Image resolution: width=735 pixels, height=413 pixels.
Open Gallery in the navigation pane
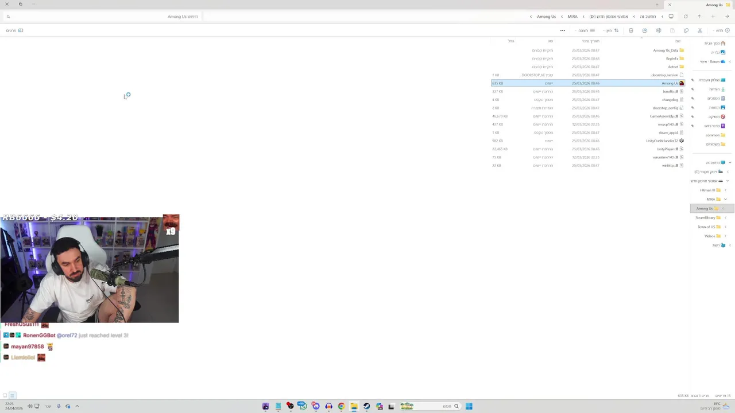(718, 52)
